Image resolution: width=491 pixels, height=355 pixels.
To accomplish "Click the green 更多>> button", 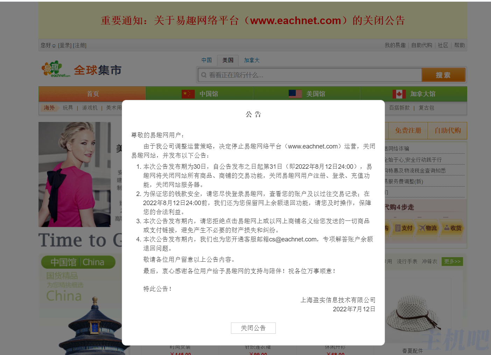I will (x=452, y=261).
